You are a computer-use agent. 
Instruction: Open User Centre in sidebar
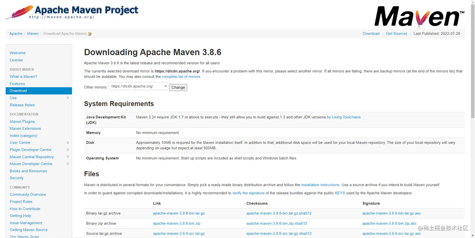20,143
